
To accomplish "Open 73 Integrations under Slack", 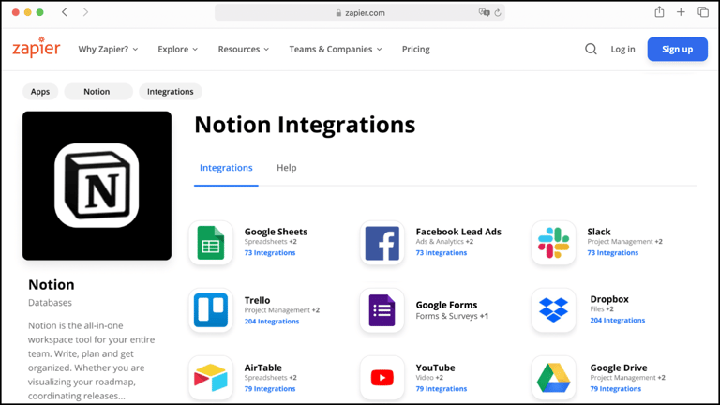I will (x=612, y=252).
